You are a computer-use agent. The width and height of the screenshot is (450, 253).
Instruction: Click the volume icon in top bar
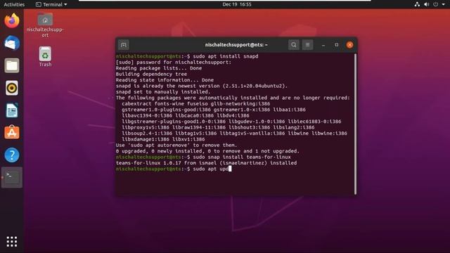point(427,4)
